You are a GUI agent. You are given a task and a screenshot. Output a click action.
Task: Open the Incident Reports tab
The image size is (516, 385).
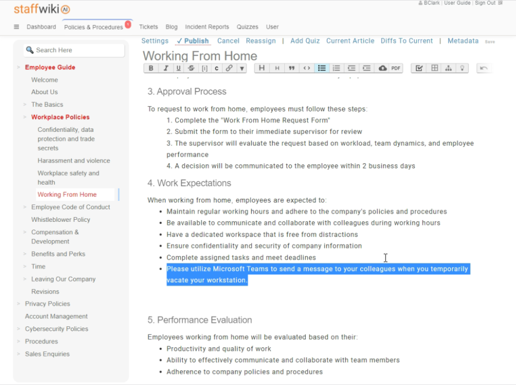pos(207,27)
